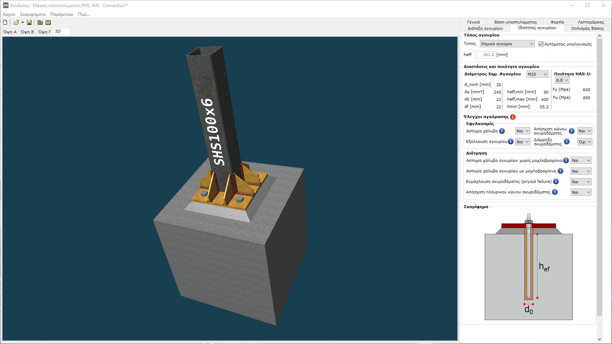612x344 pixels.
Task: Open the Διάρρηξη σκυροδέματος dropdown showing Όχι
Action: coord(585,142)
